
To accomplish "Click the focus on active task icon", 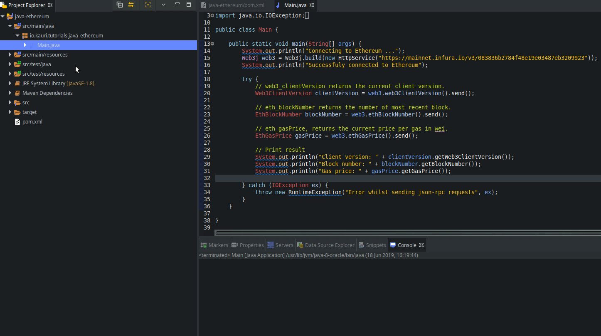I will click(148, 5).
